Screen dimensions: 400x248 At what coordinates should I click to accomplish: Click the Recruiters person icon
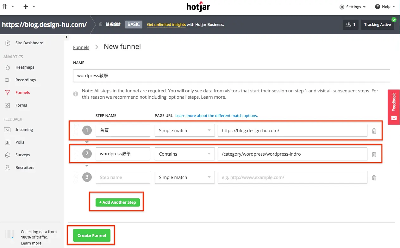[x=8, y=168]
